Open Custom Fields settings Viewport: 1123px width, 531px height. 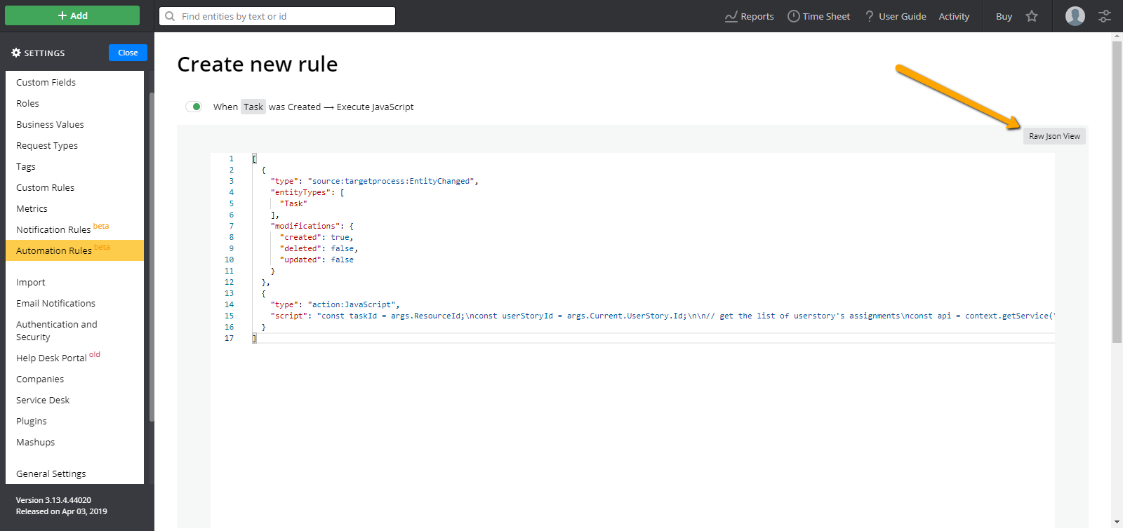pos(74,82)
